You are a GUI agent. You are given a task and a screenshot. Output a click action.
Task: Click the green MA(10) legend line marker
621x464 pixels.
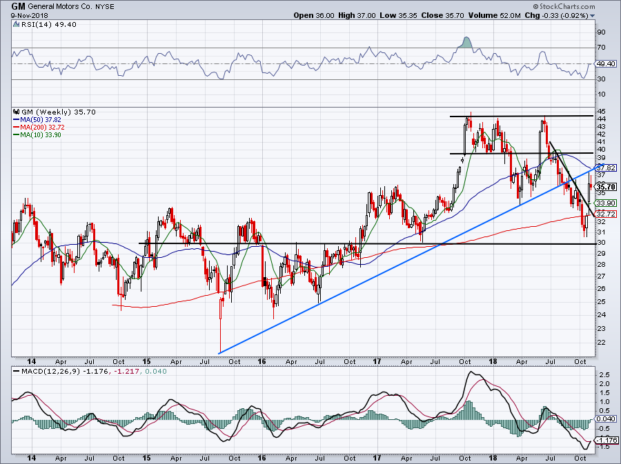pos(17,135)
